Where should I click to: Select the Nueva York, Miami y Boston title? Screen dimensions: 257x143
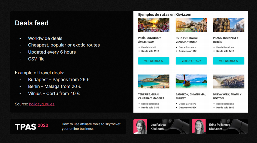click(227, 96)
